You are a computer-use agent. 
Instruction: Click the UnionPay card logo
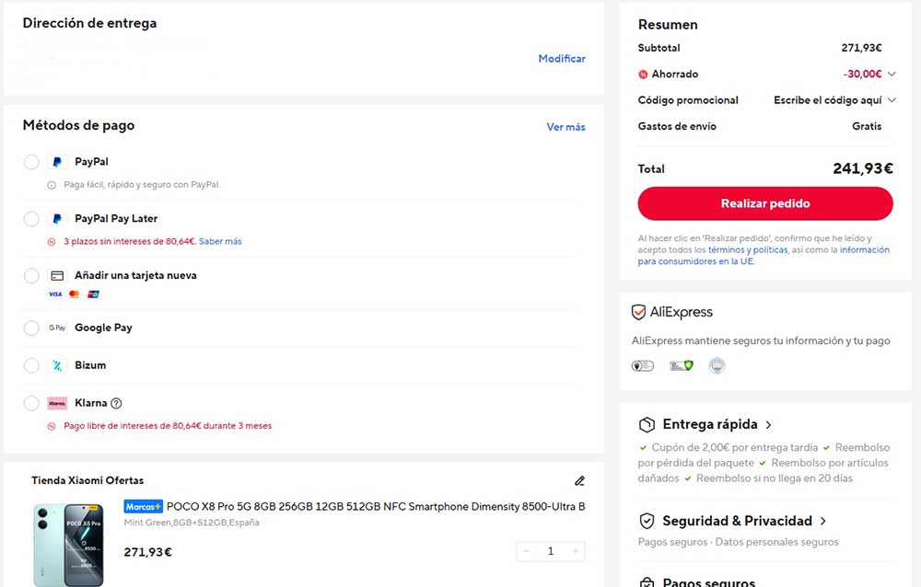pos(93,294)
